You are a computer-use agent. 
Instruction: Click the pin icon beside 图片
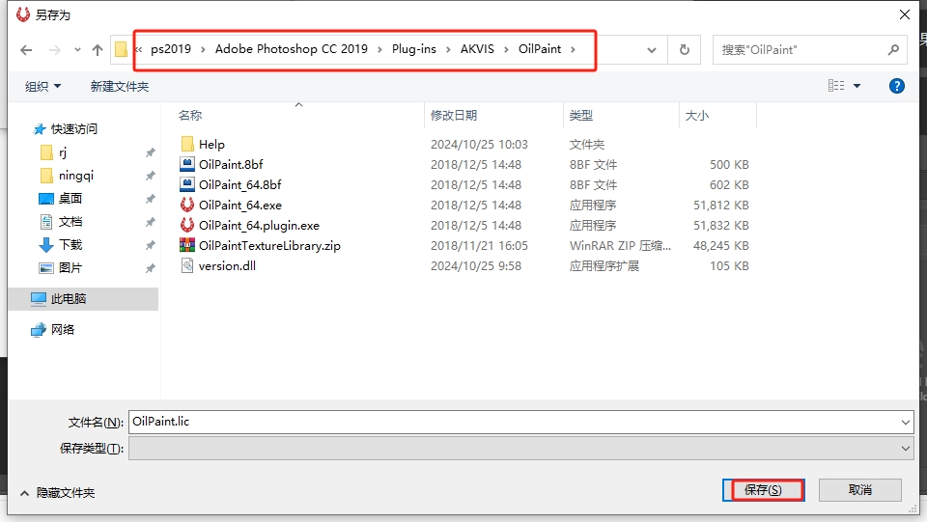point(151,268)
